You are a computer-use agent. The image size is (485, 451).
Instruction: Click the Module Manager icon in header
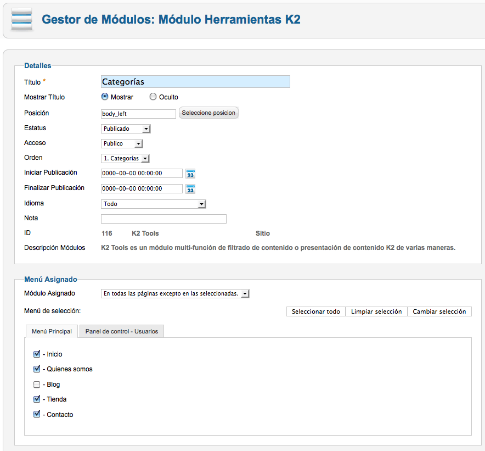pyautogui.click(x=21, y=19)
